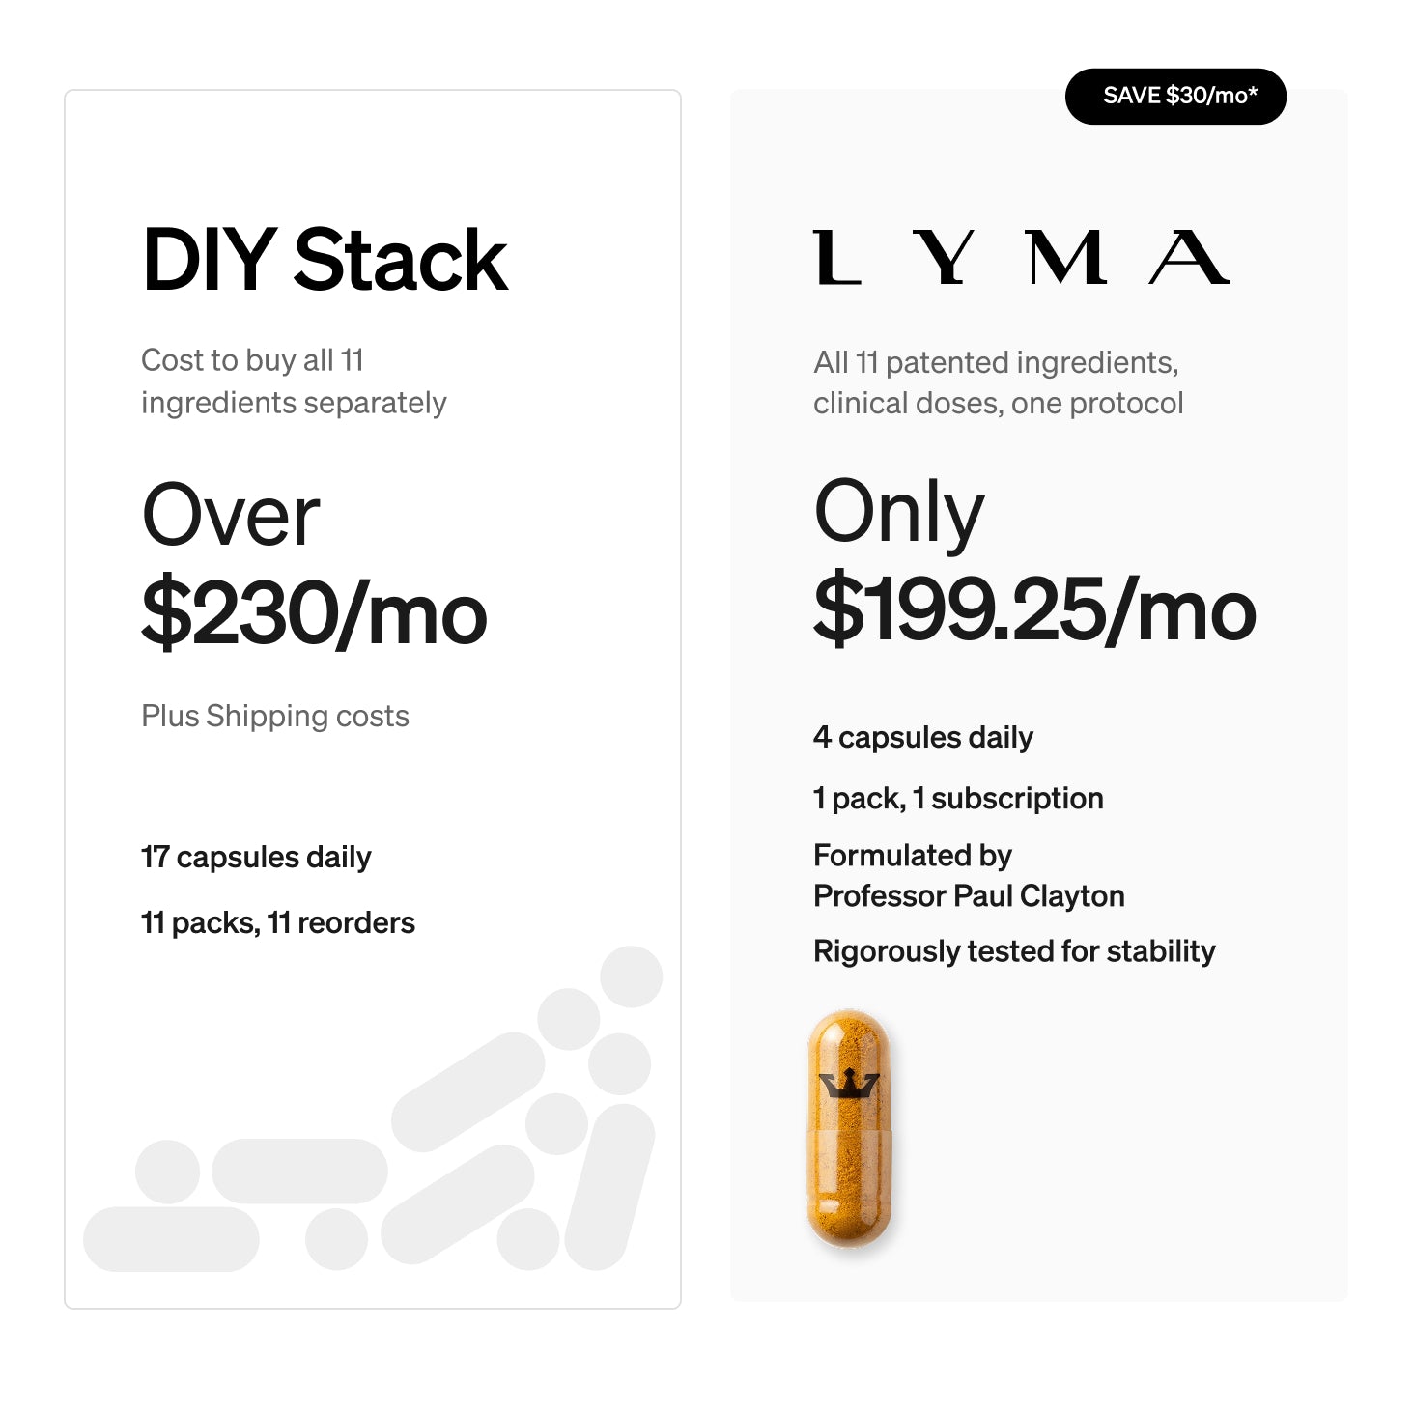
Task: Click the black crown emblem on the capsule
Action: [x=848, y=1084]
